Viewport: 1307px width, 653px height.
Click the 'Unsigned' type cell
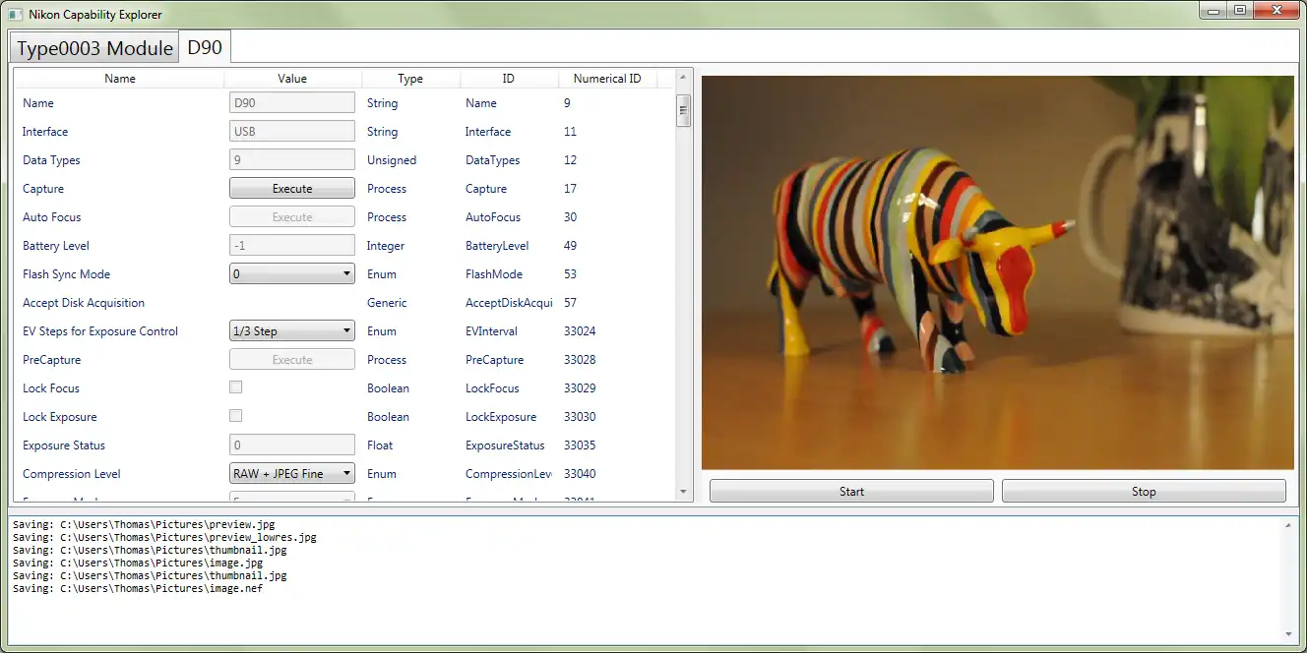[392, 159]
